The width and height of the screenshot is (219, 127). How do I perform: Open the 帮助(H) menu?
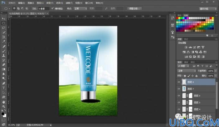click(99, 3)
